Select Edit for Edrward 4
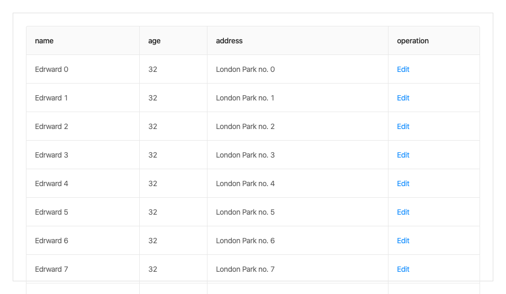 tap(403, 183)
